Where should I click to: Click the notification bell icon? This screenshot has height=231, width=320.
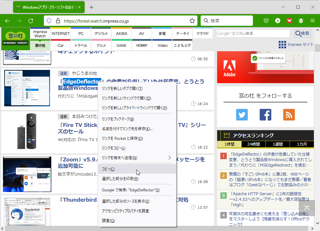pos(301,20)
